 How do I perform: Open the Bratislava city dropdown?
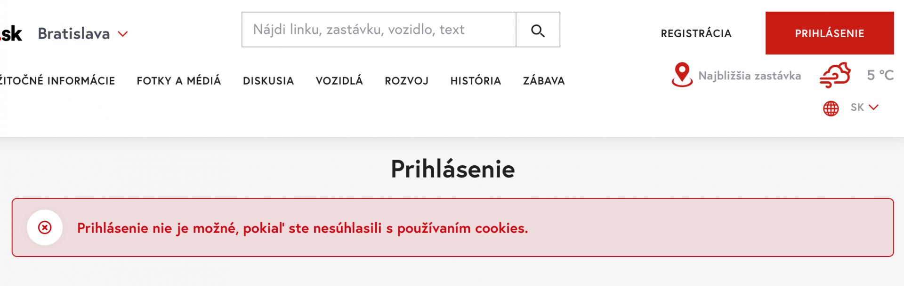[x=83, y=34]
